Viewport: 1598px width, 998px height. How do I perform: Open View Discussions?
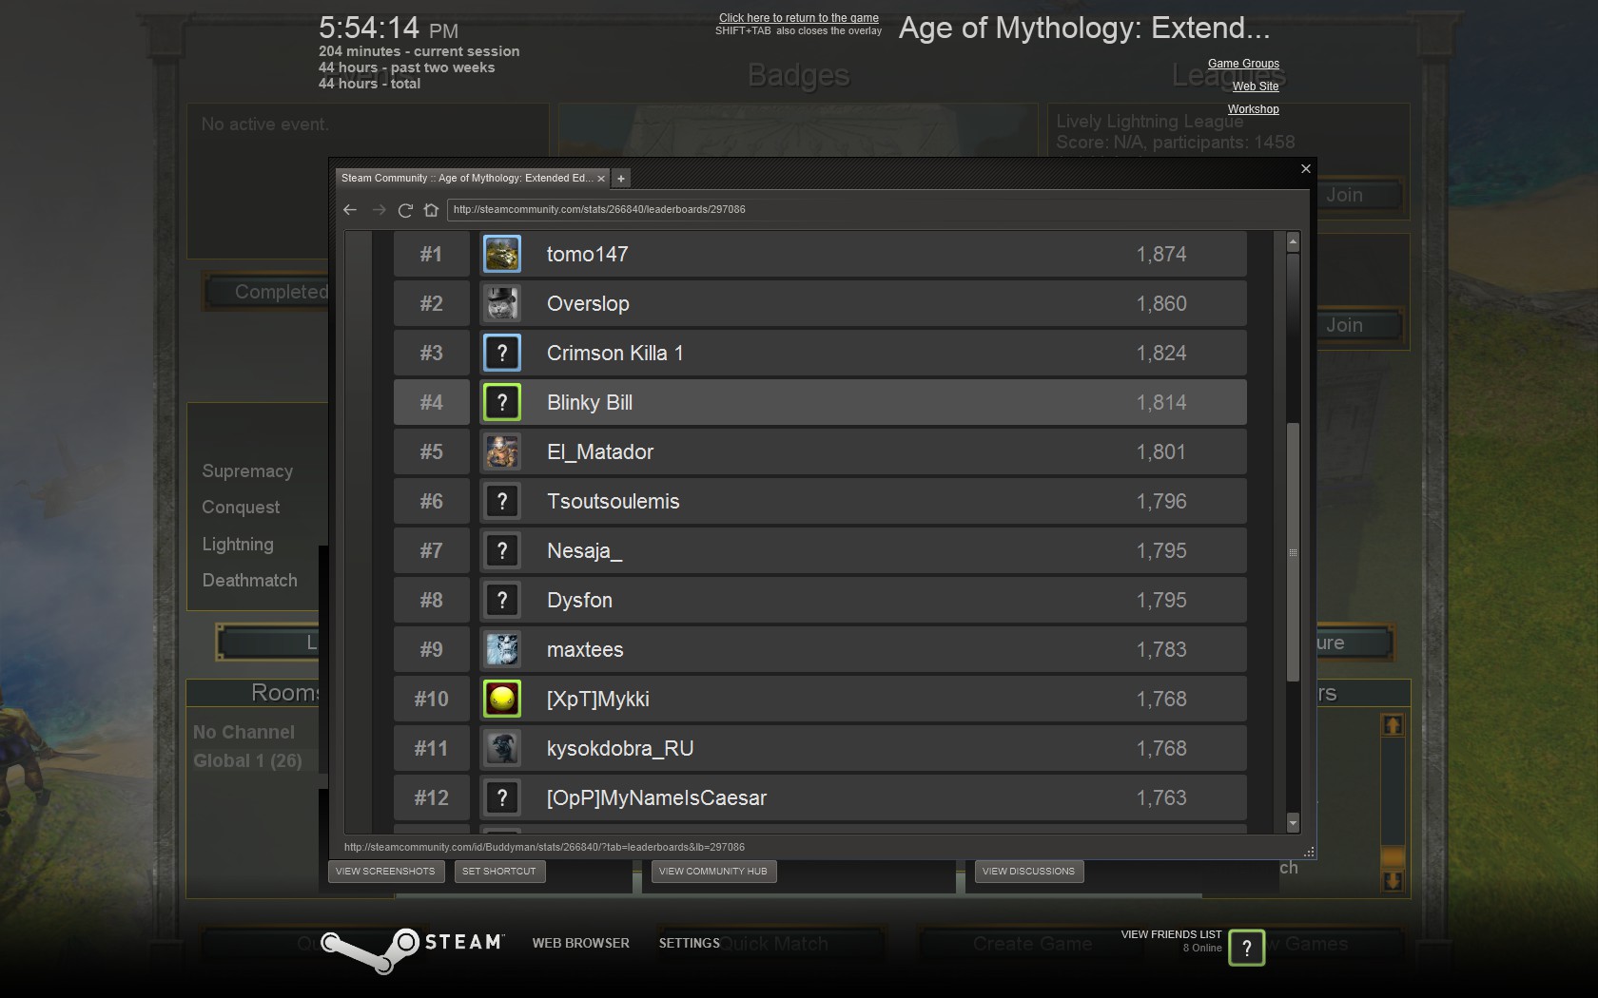(1028, 872)
